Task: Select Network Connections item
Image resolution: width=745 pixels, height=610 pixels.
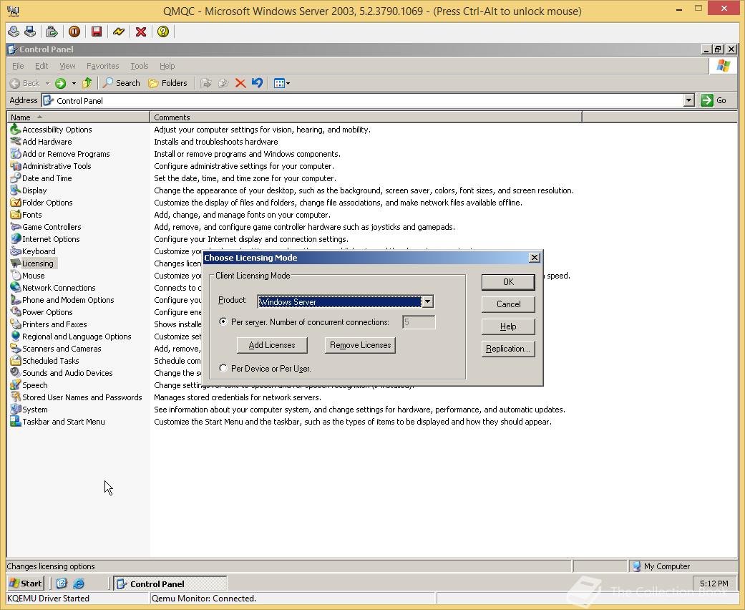Action: point(53,288)
